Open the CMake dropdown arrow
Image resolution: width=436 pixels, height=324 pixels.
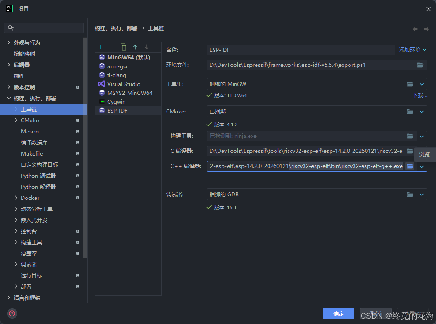click(422, 112)
